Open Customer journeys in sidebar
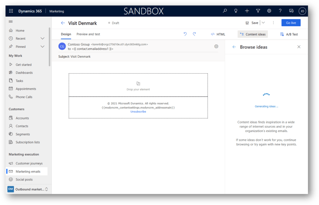The width and height of the screenshot is (319, 205). pyautogui.click(x=29, y=163)
